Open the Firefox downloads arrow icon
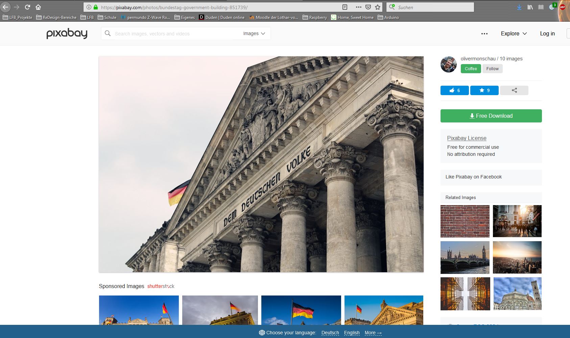 coord(519,7)
